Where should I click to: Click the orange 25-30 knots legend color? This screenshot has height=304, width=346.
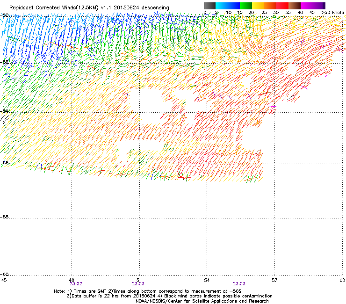point(270,6)
